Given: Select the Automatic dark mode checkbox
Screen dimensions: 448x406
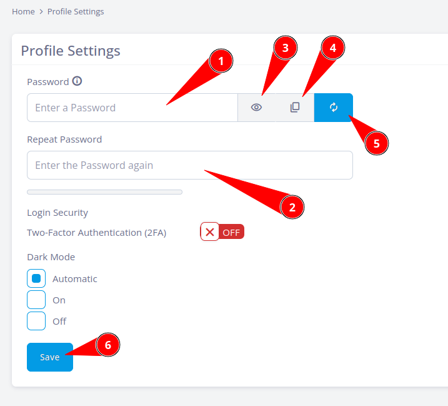Looking at the screenshot, I should pos(36,278).
